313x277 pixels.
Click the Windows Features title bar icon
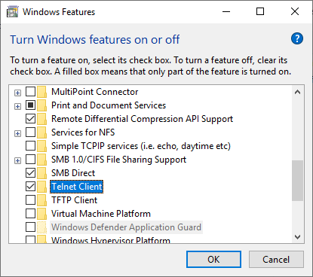[x=13, y=12]
